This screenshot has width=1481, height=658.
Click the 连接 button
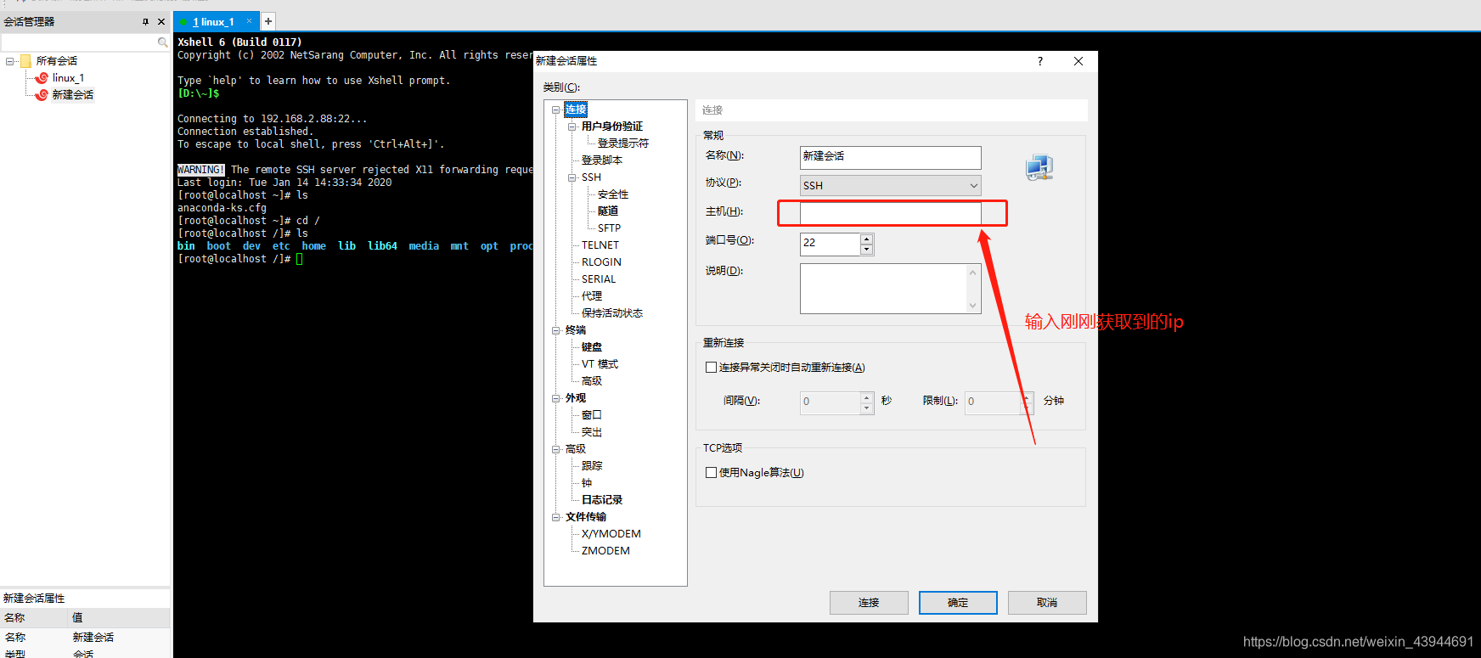[869, 603]
